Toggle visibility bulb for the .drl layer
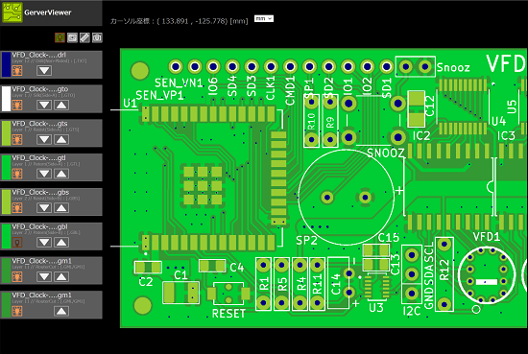 (17, 71)
